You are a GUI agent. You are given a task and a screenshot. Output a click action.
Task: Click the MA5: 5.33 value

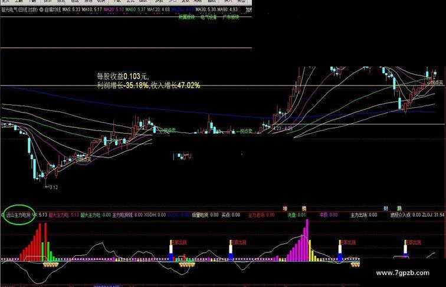[x=71, y=9]
